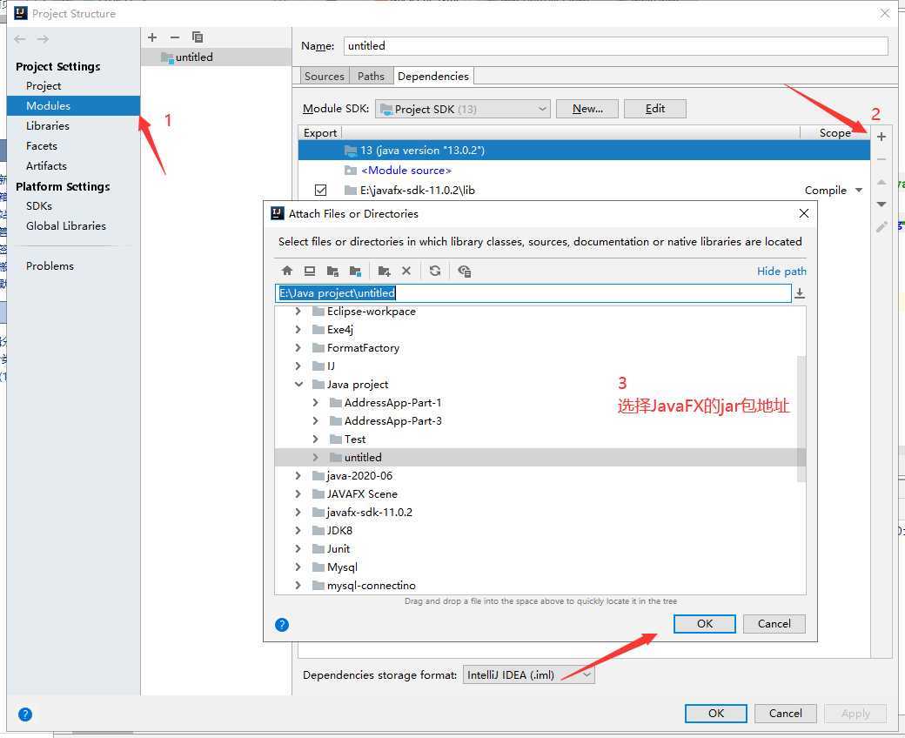Viewport: 905px width, 738px height.
Task: Go forward with the right arrow
Action: click(43, 39)
